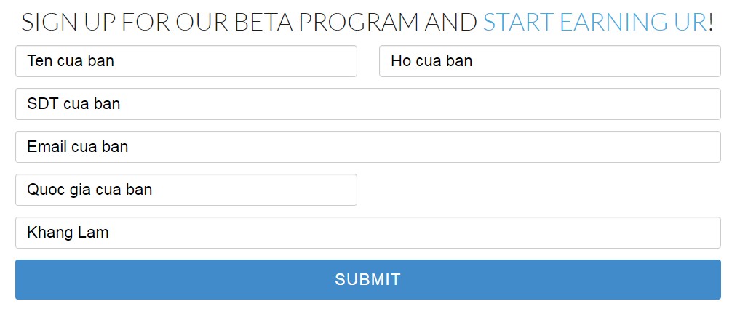748x317 pixels.
Task: Click the 'Khang Lam' input field
Action: tap(367, 233)
